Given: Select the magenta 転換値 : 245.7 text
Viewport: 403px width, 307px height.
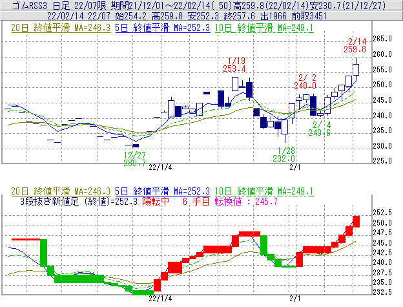Looking at the screenshot, I should click(246, 201).
